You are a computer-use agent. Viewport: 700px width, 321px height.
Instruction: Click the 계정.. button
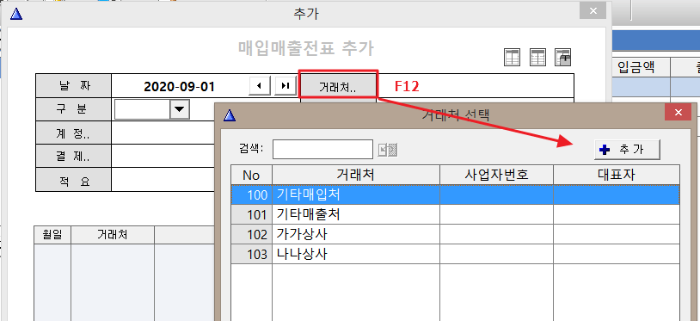(73, 133)
